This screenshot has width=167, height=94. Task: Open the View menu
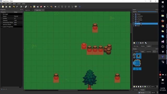pyautogui.click(x=10, y=4)
